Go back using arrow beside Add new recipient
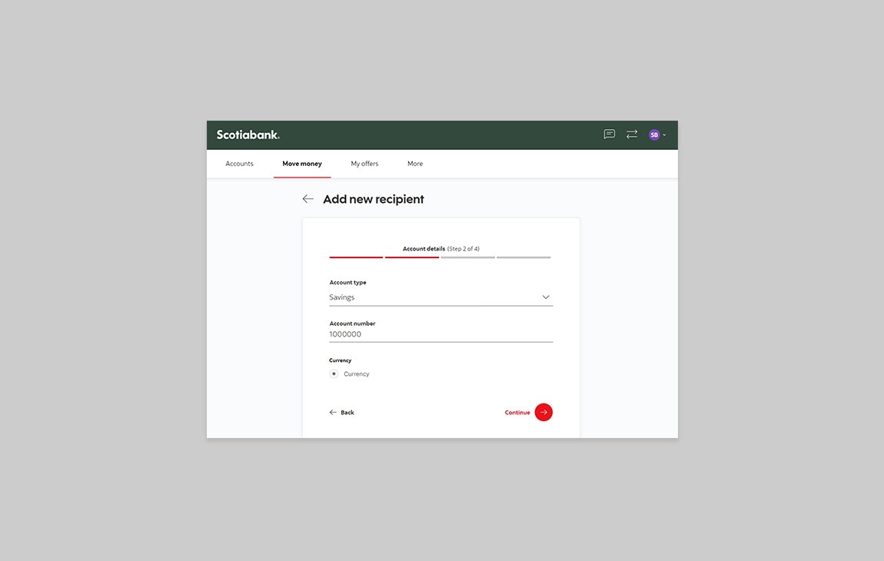 [307, 199]
